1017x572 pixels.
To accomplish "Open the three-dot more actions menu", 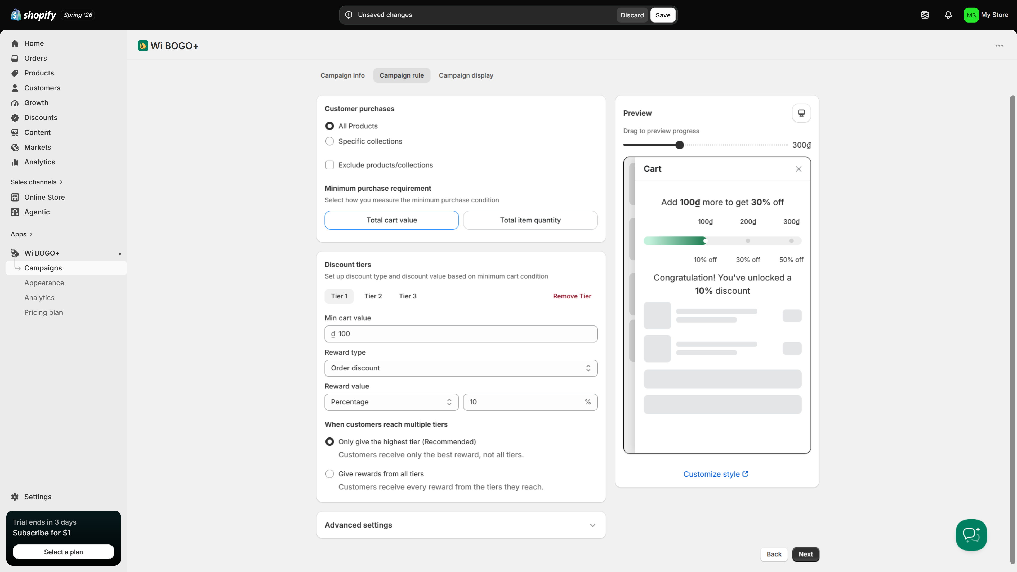I will click(999, 46).
